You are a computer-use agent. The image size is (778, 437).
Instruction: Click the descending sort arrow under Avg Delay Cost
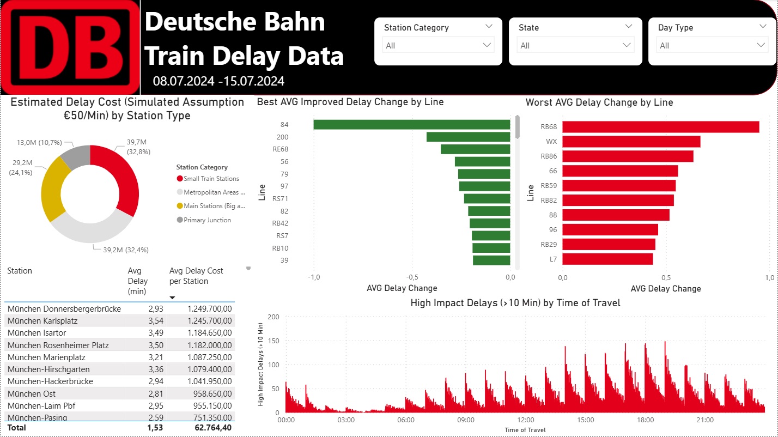click(173, 298)
